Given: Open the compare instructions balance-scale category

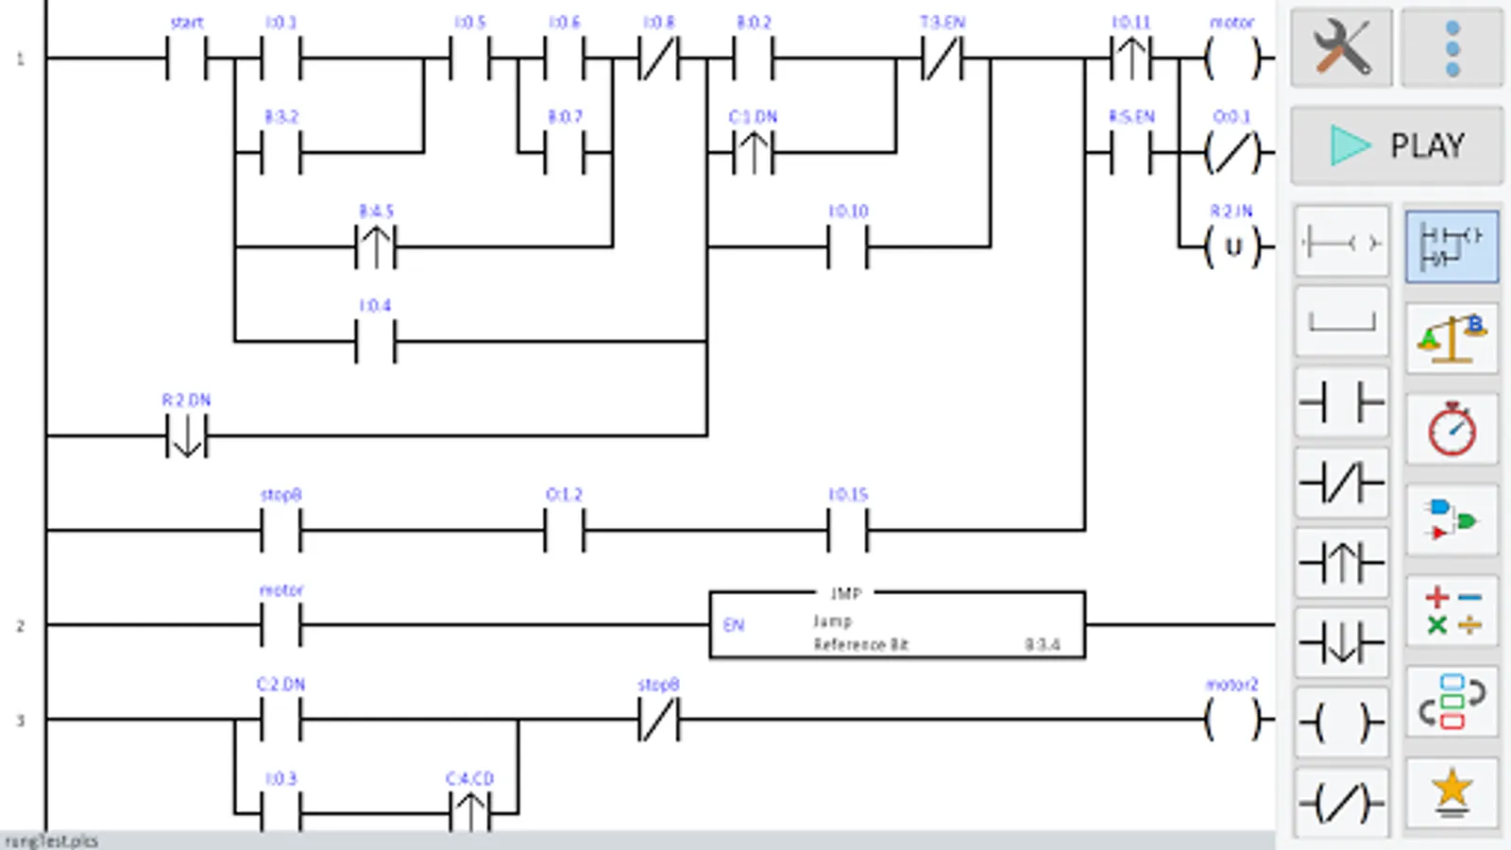Looking at the screenshot, I should pos(1452,338).
